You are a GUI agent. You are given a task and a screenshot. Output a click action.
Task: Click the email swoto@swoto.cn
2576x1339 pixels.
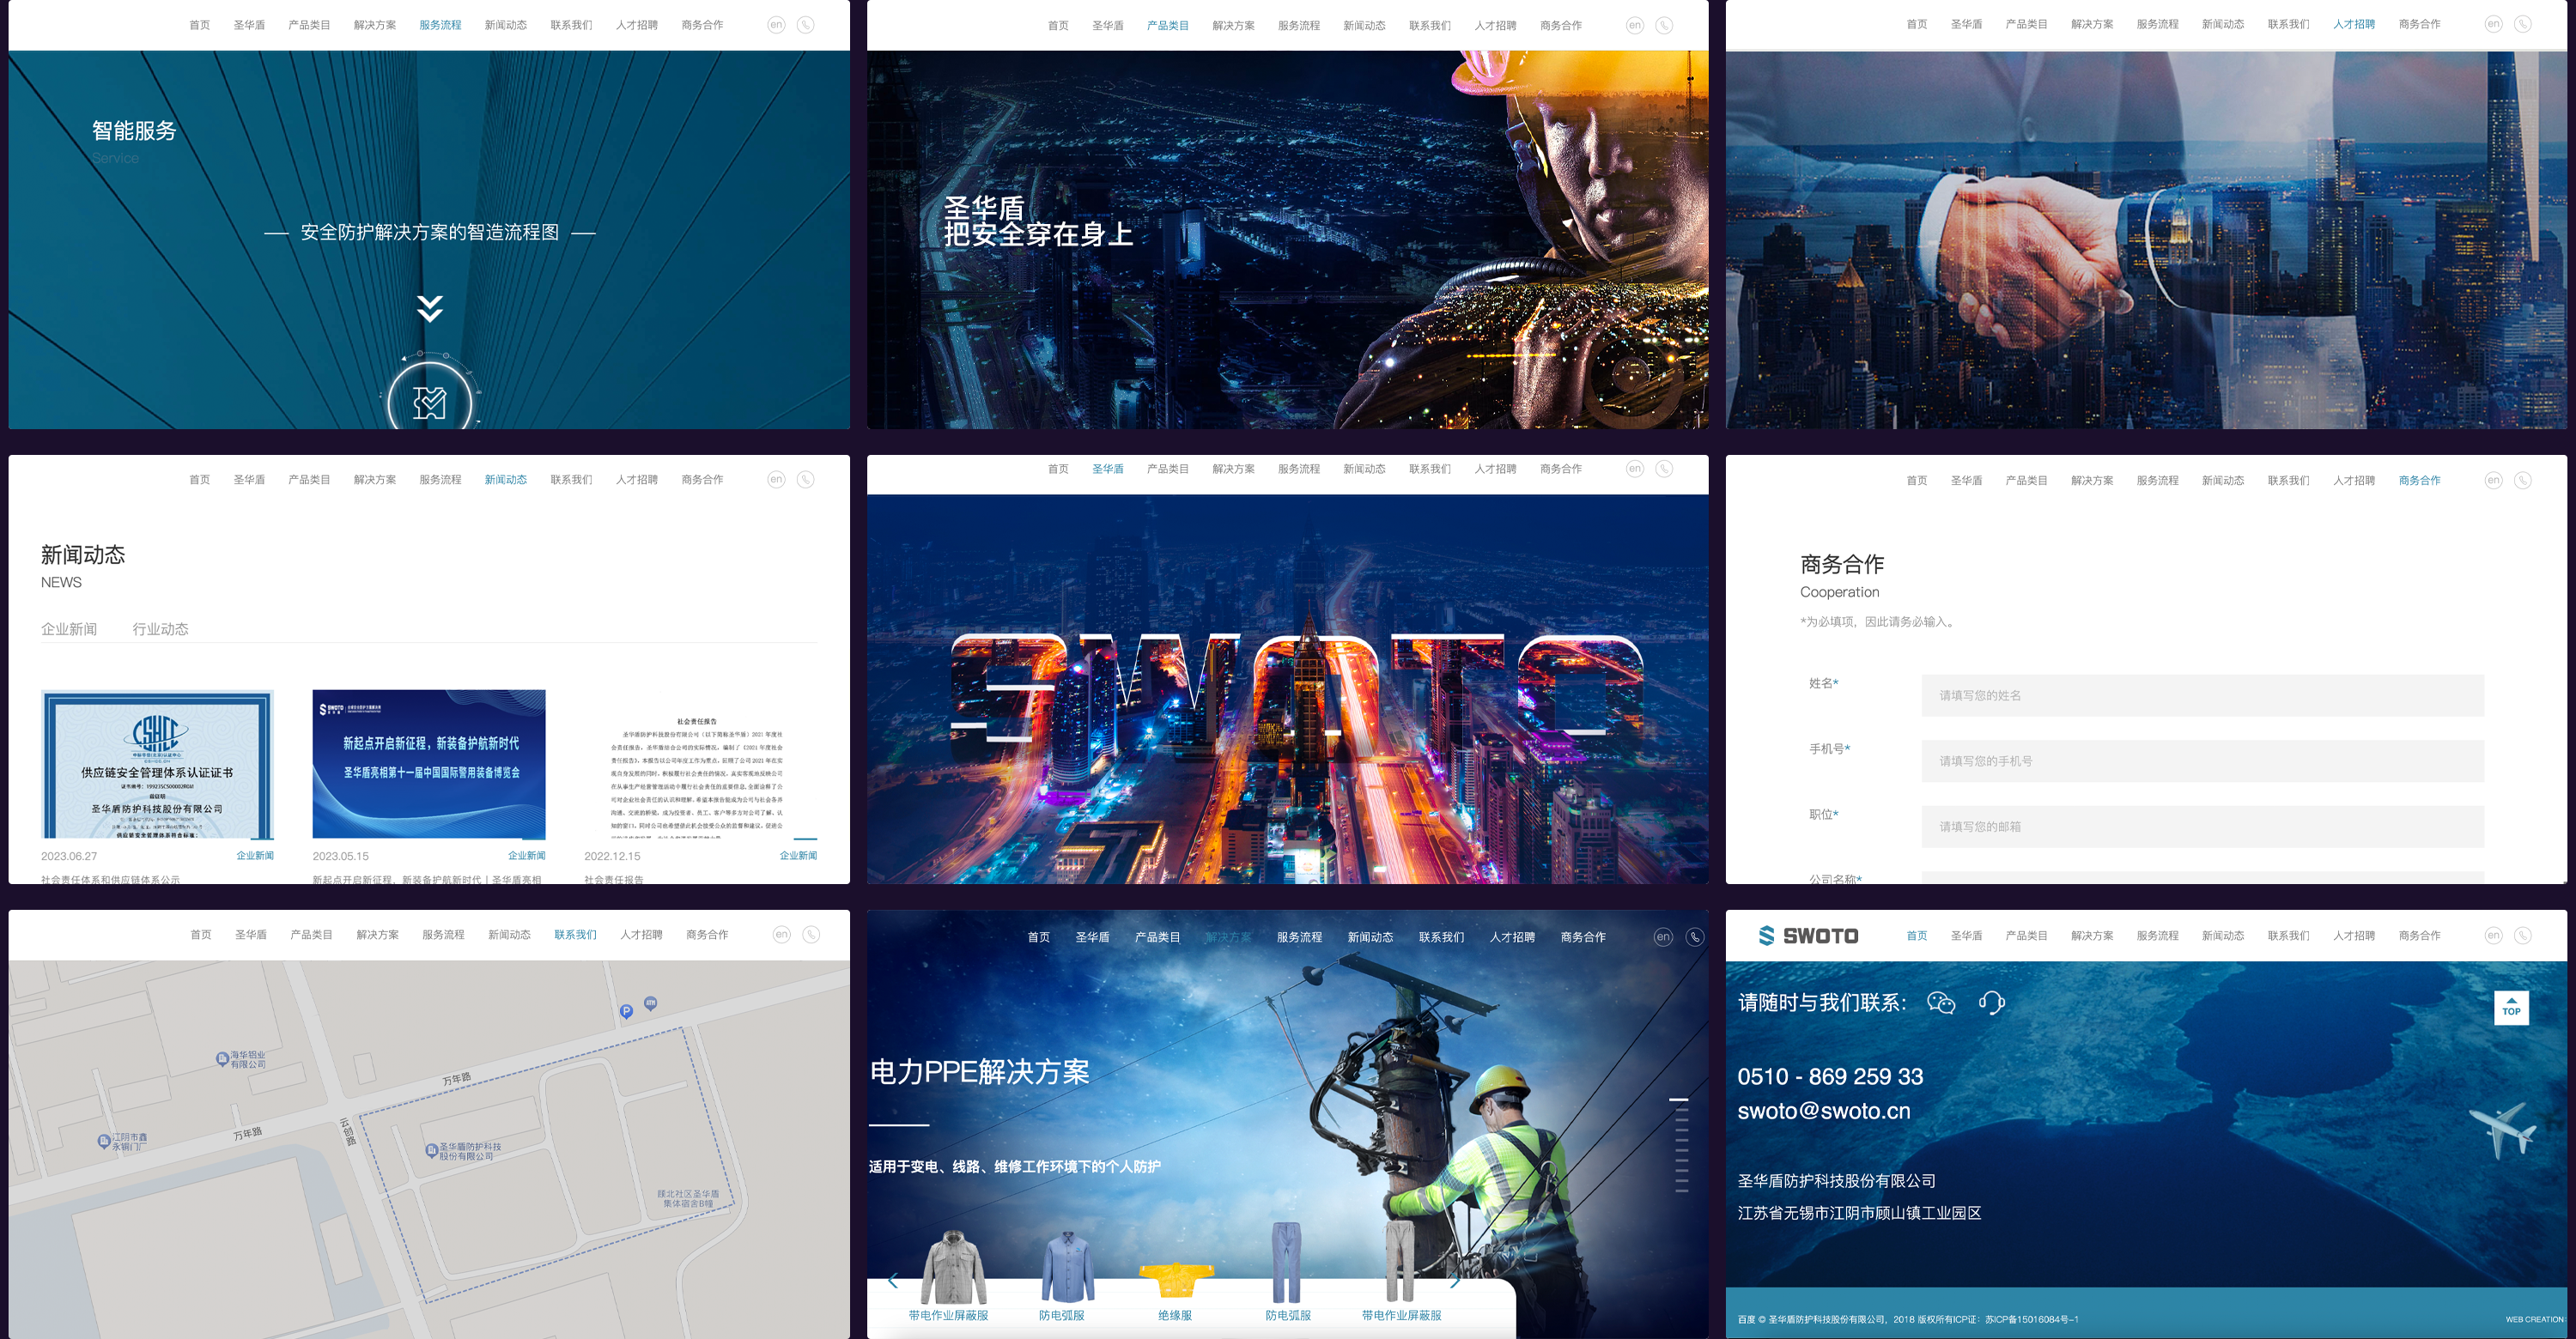click(1824, 1112)
